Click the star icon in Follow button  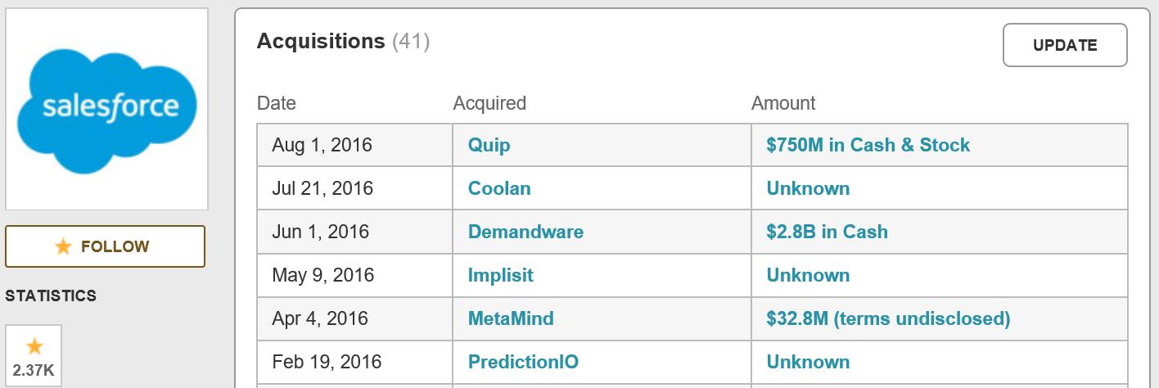(63, 247)
